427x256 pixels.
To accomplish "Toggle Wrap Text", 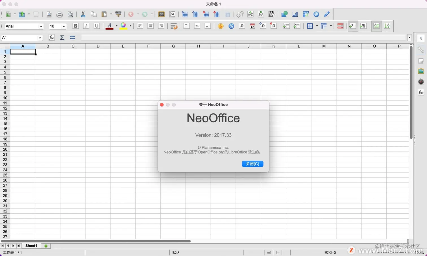I will tap(174, 26).
